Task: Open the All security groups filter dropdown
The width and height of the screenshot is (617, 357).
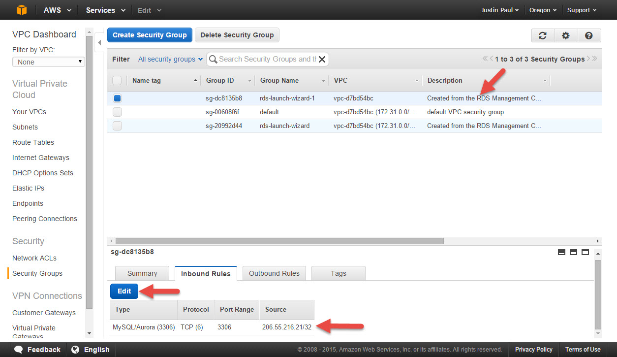Action: (170, 59)
